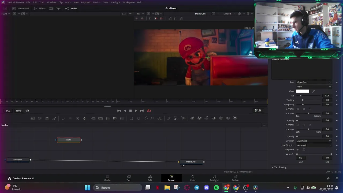
Task: Add an Ellipse mask from the toolbar
Action: [x=139, y=118]
